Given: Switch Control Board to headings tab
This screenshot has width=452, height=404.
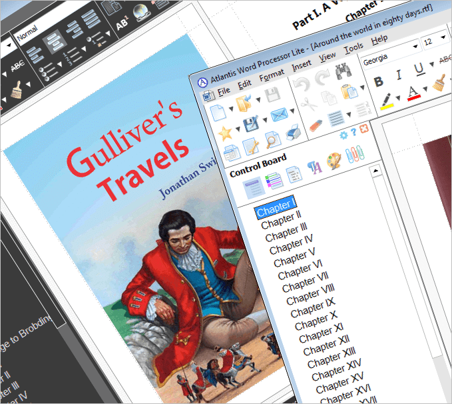Looking at the screenshot, I should pyautogui.click(x=253, y=187).
